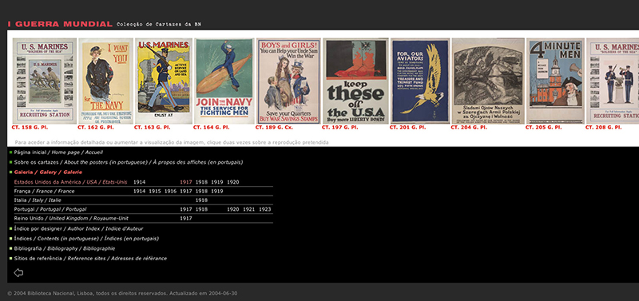
Task: Open United Kingdom posters from 1917
Action: (x=186, y=218)
